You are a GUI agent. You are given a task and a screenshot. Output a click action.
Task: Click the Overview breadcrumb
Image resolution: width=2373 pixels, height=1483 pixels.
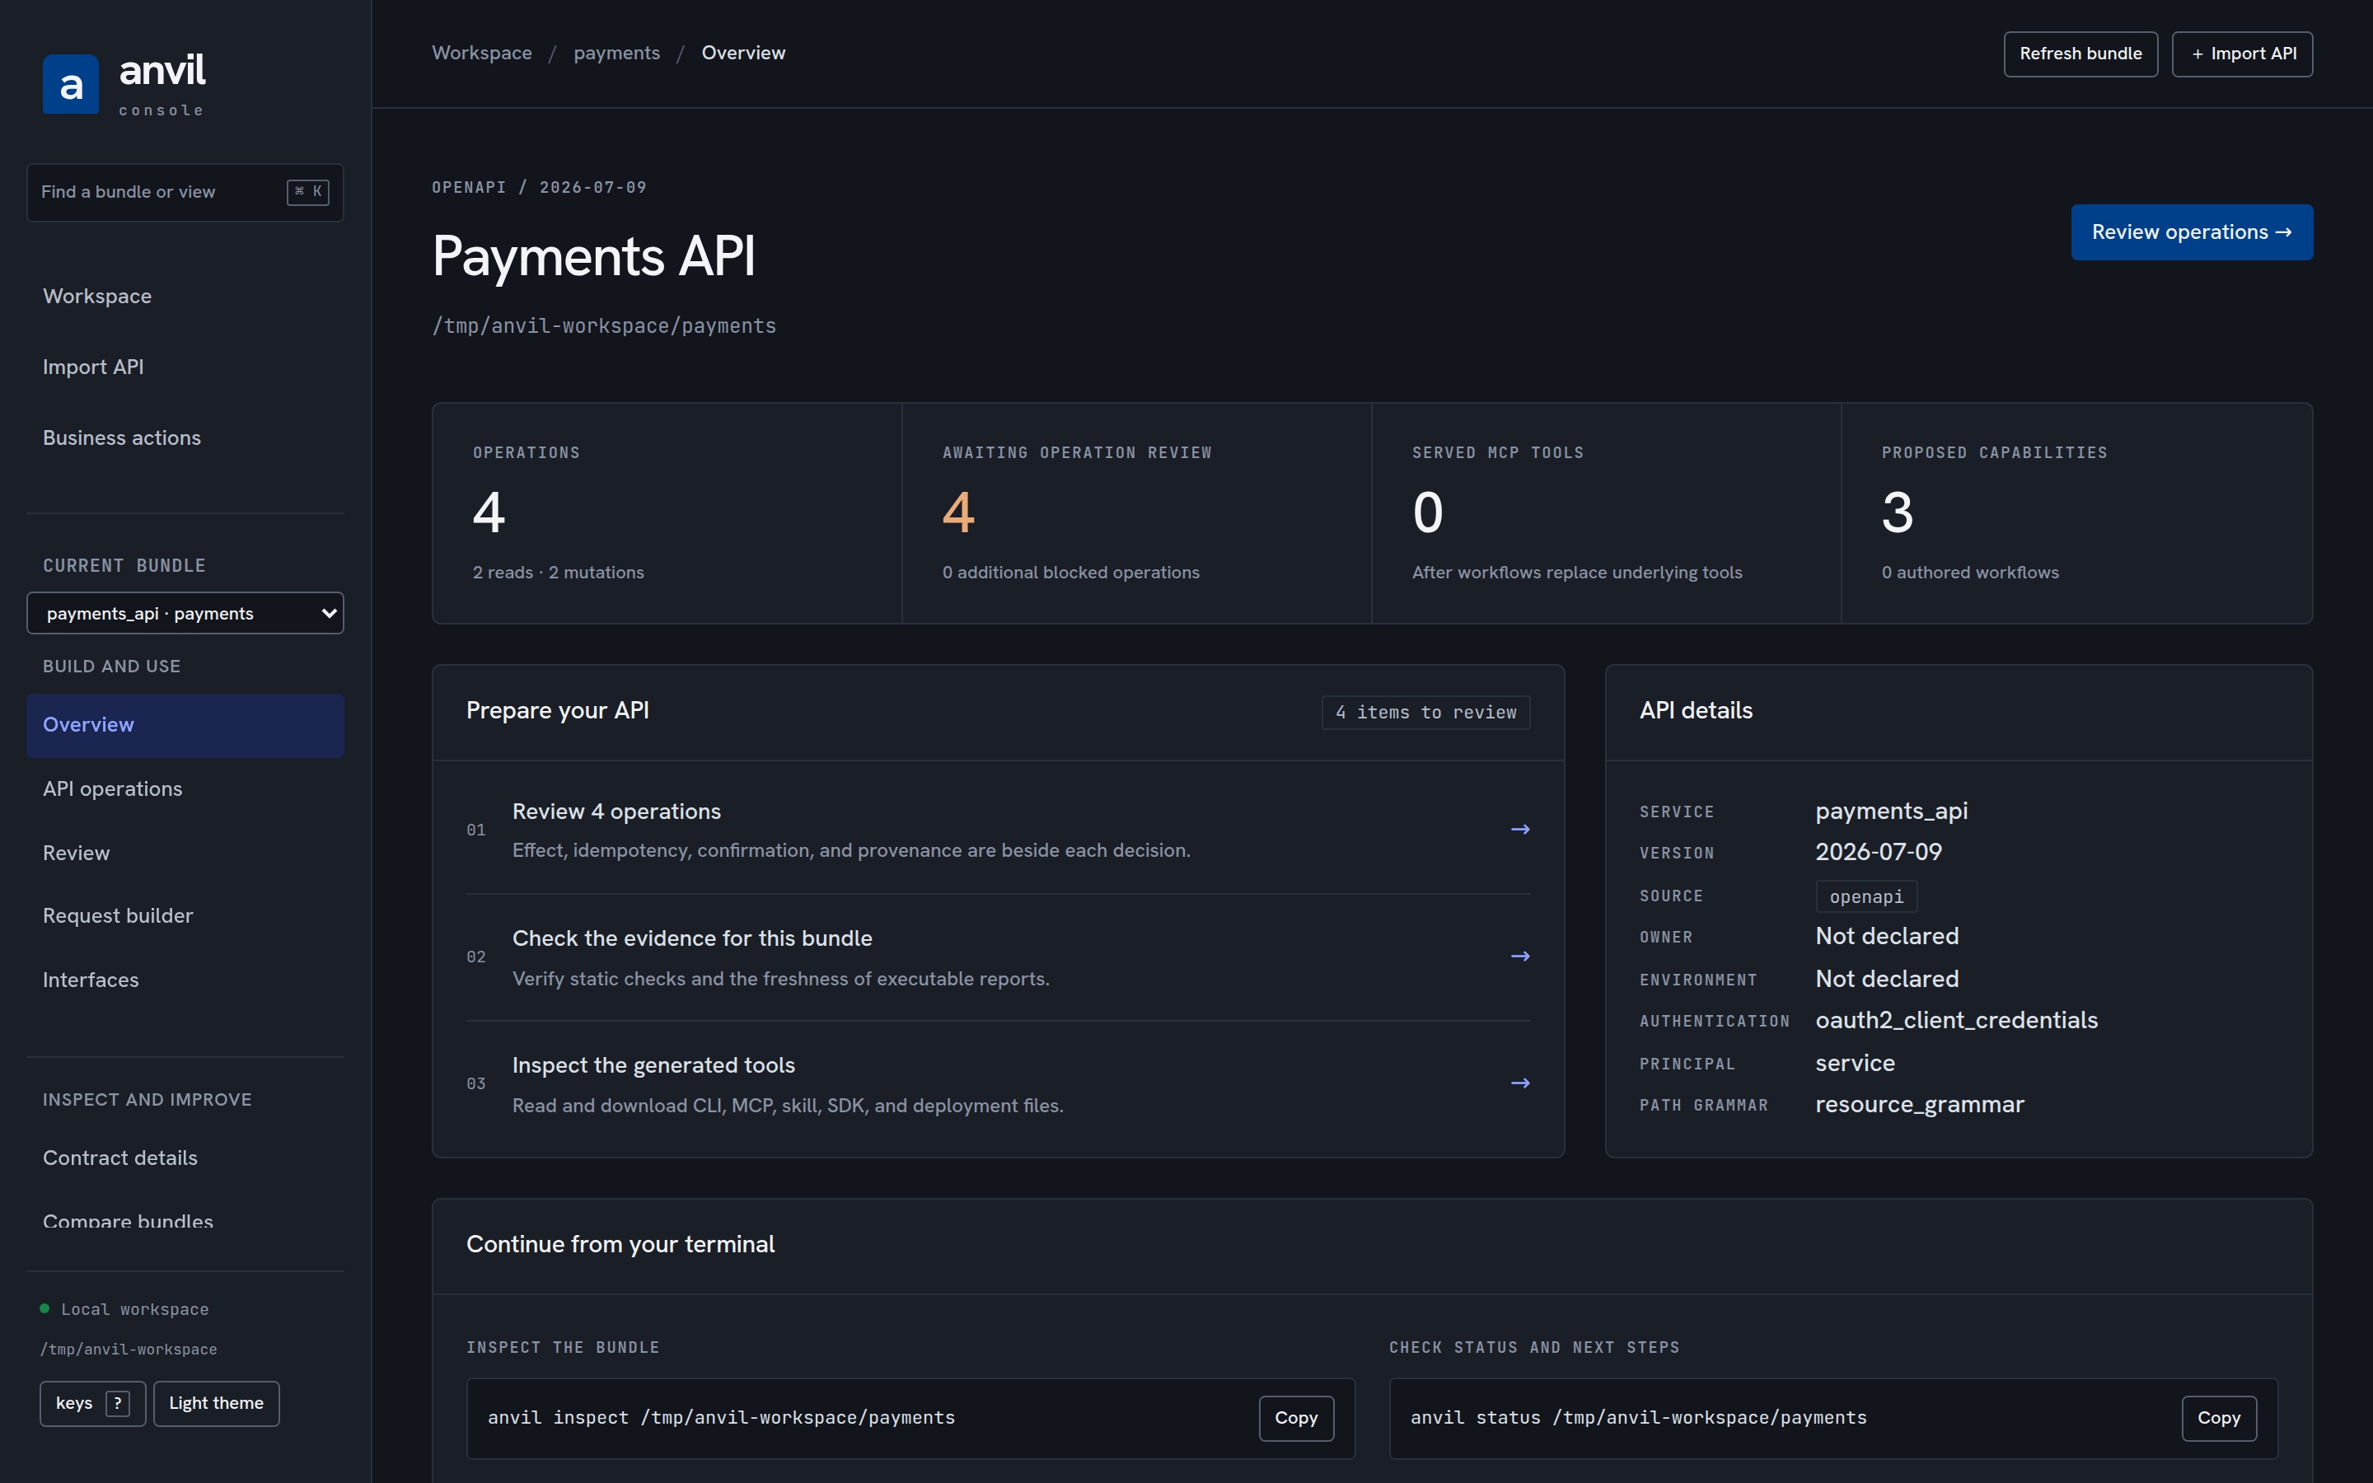[x=743, y=53]
